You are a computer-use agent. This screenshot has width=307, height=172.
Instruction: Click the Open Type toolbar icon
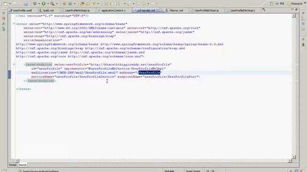click(x=82, y=3)
